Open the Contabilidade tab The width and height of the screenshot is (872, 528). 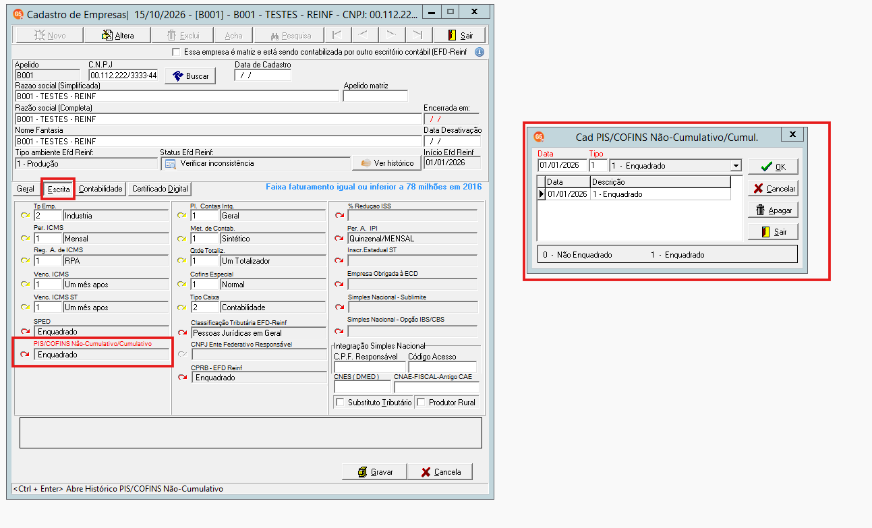[x=100, y=189]
